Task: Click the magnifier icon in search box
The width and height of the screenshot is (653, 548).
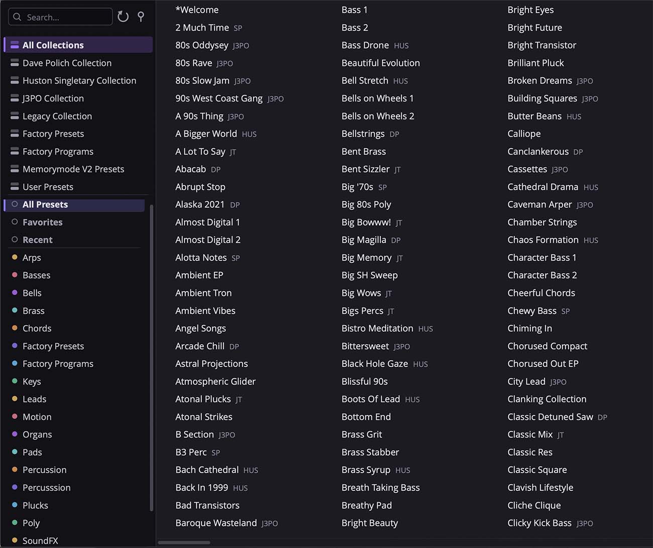Action: [x=17, y=17]
